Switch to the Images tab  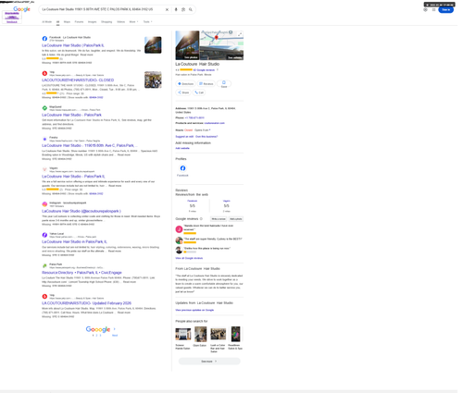click(93, 22)
